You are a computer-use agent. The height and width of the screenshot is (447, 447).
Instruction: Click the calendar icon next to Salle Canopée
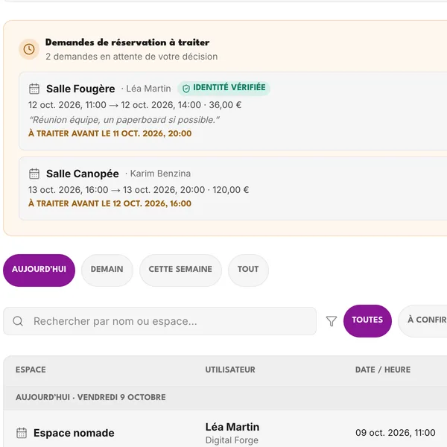(34, 174)
